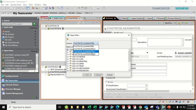Viewport: 196px width, 110px height.
Task: Switch to the Home tab
Action: tap(44, 18)
